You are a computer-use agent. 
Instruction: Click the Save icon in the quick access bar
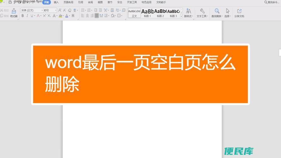[10, 2]
